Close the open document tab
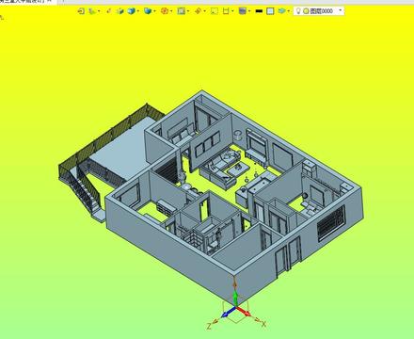Image resolution: width=414 pixels, height=339 pixels. tap(49, 1)
